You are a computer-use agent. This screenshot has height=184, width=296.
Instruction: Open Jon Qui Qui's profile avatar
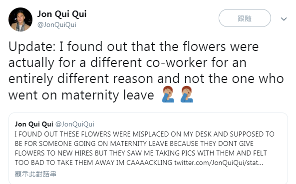20,19
